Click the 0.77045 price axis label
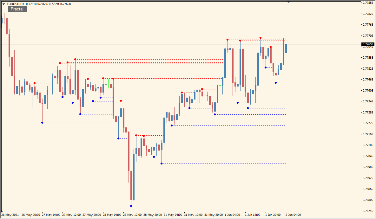This screenshot has width=376, height=219. tap(368, 156)
